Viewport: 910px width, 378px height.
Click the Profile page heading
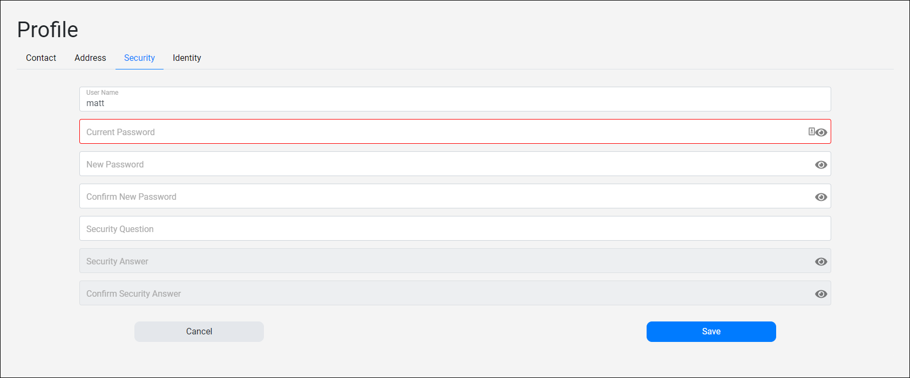47,30
